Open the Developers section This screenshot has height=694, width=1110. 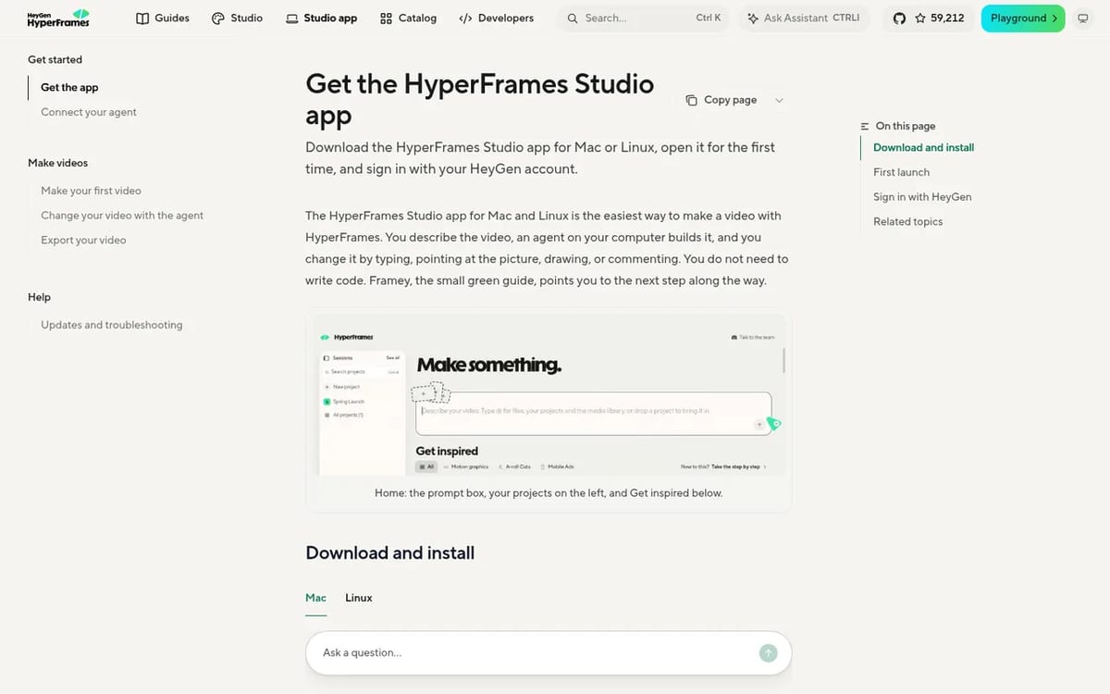[496, 18]
